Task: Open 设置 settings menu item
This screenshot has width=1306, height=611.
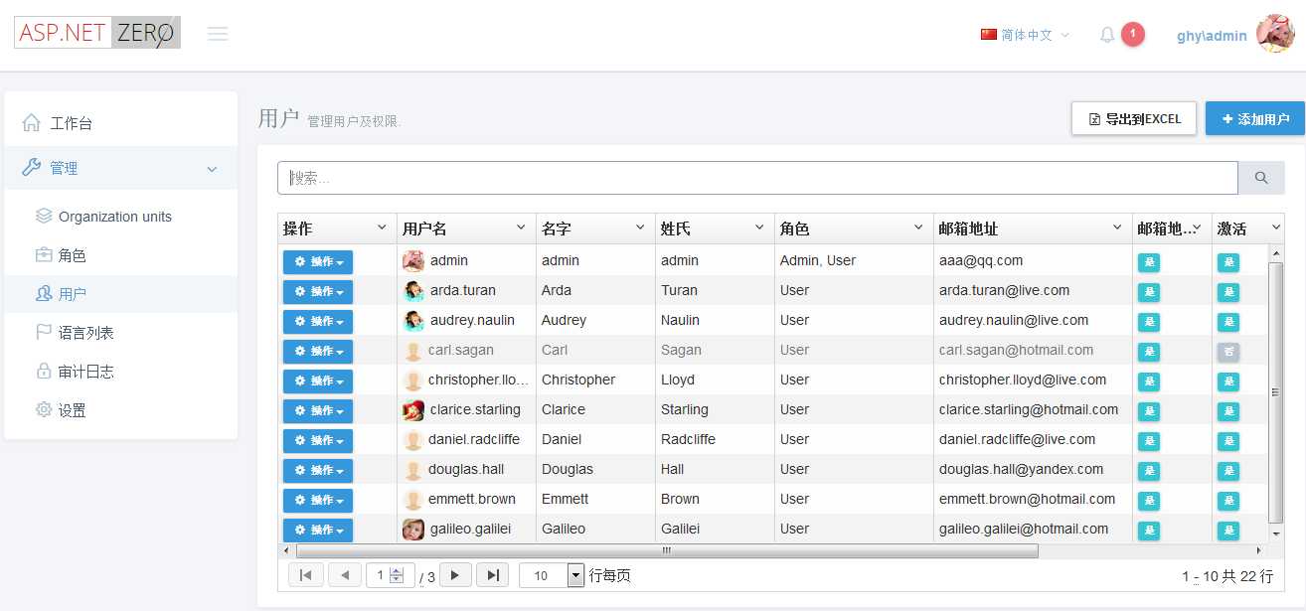Action: pyautogui.click(x=120, y=410)
